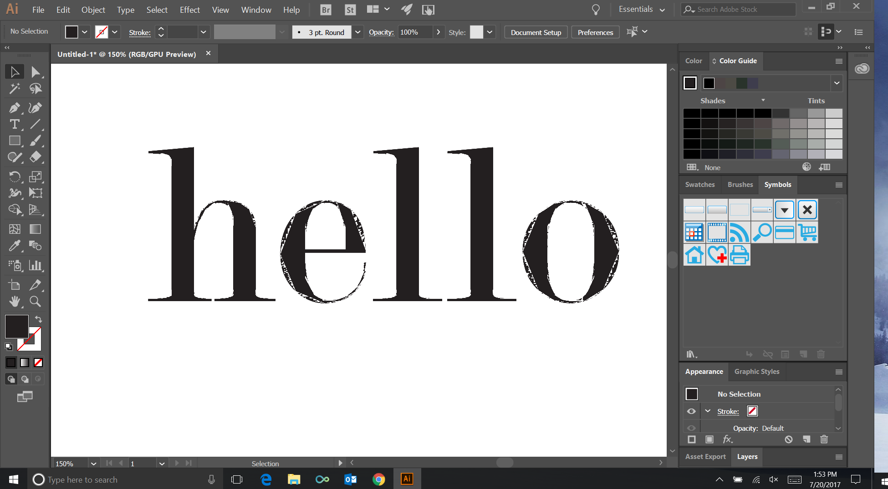The image size is (888, 489).
Task: Select the Pen tool
Action: point(15,108)
